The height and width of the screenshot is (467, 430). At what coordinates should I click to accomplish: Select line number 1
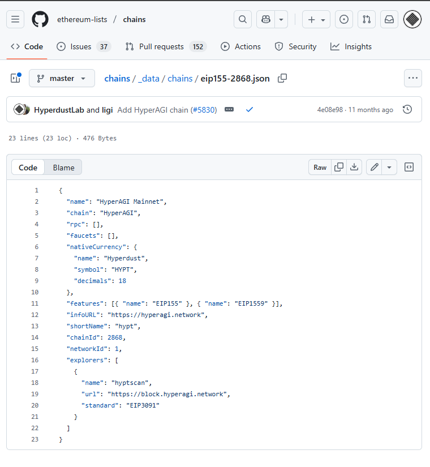[x=37, y=190]
